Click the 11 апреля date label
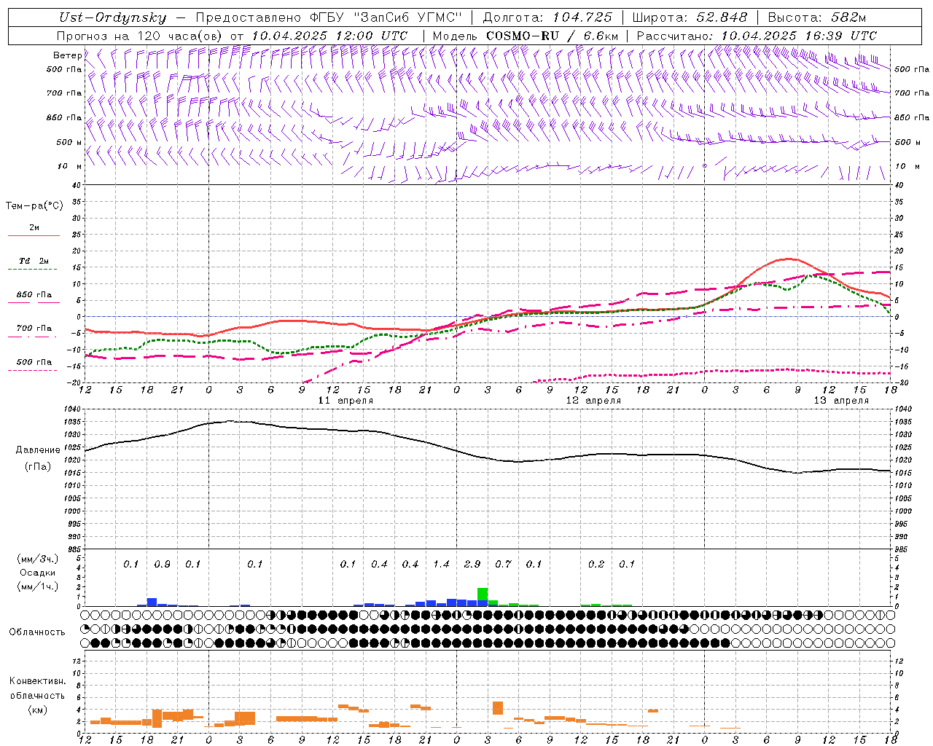Image resolution: width=933 pixels, height=746 pixels. coord(346,401)
